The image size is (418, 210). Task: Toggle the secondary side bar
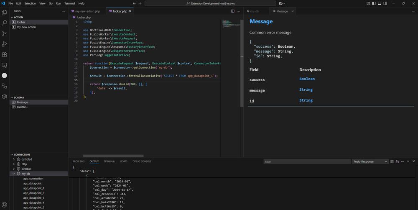(385, 3)
